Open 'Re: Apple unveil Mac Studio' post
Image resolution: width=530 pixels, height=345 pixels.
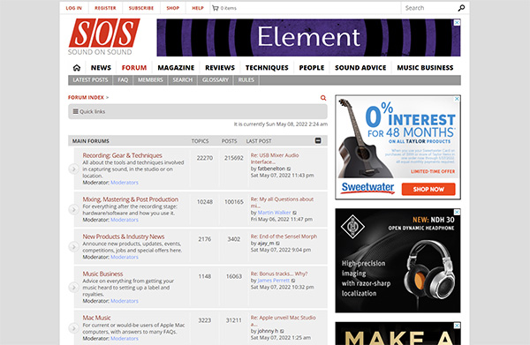click(x=283, y=320)
